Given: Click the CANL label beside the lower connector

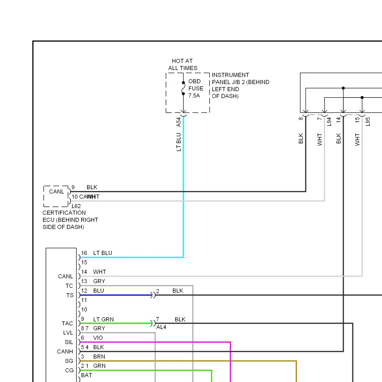Looking at the screenshot, I should coord(65,276).
